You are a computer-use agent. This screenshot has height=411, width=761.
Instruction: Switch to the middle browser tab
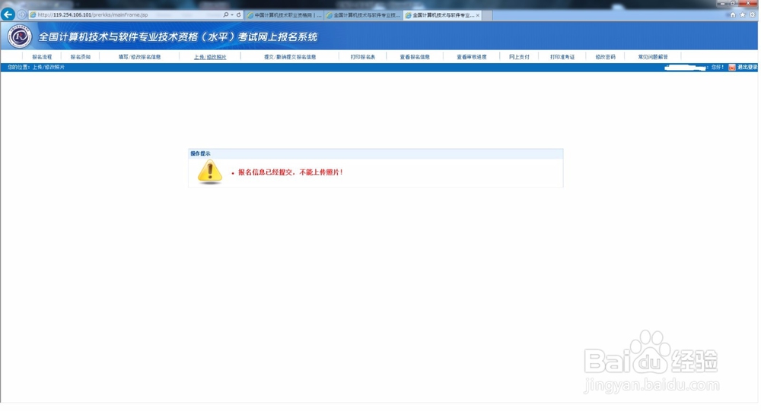(x=364, y=15)
